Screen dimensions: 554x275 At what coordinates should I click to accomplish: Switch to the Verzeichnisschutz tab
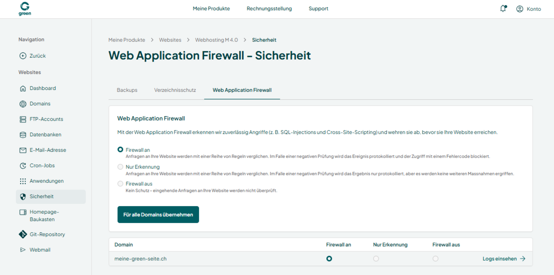pyautogui.click(x=175, y=90)
